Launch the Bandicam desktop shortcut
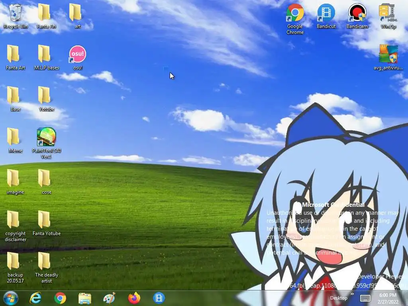 [x=357, y=16]
